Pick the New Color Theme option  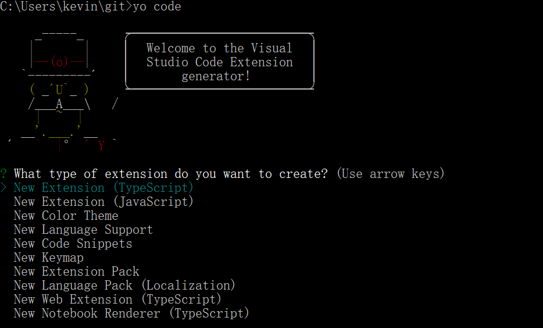click(66, 215)
